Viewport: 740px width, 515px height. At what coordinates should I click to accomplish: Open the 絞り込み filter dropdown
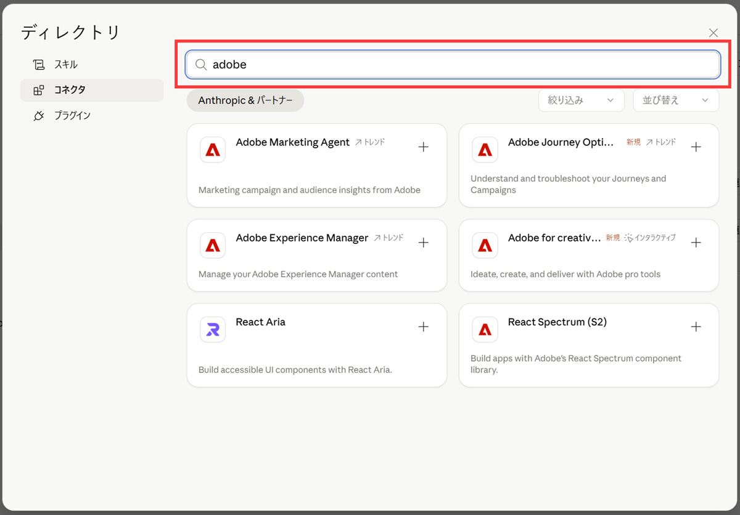(x=581, y=100)
